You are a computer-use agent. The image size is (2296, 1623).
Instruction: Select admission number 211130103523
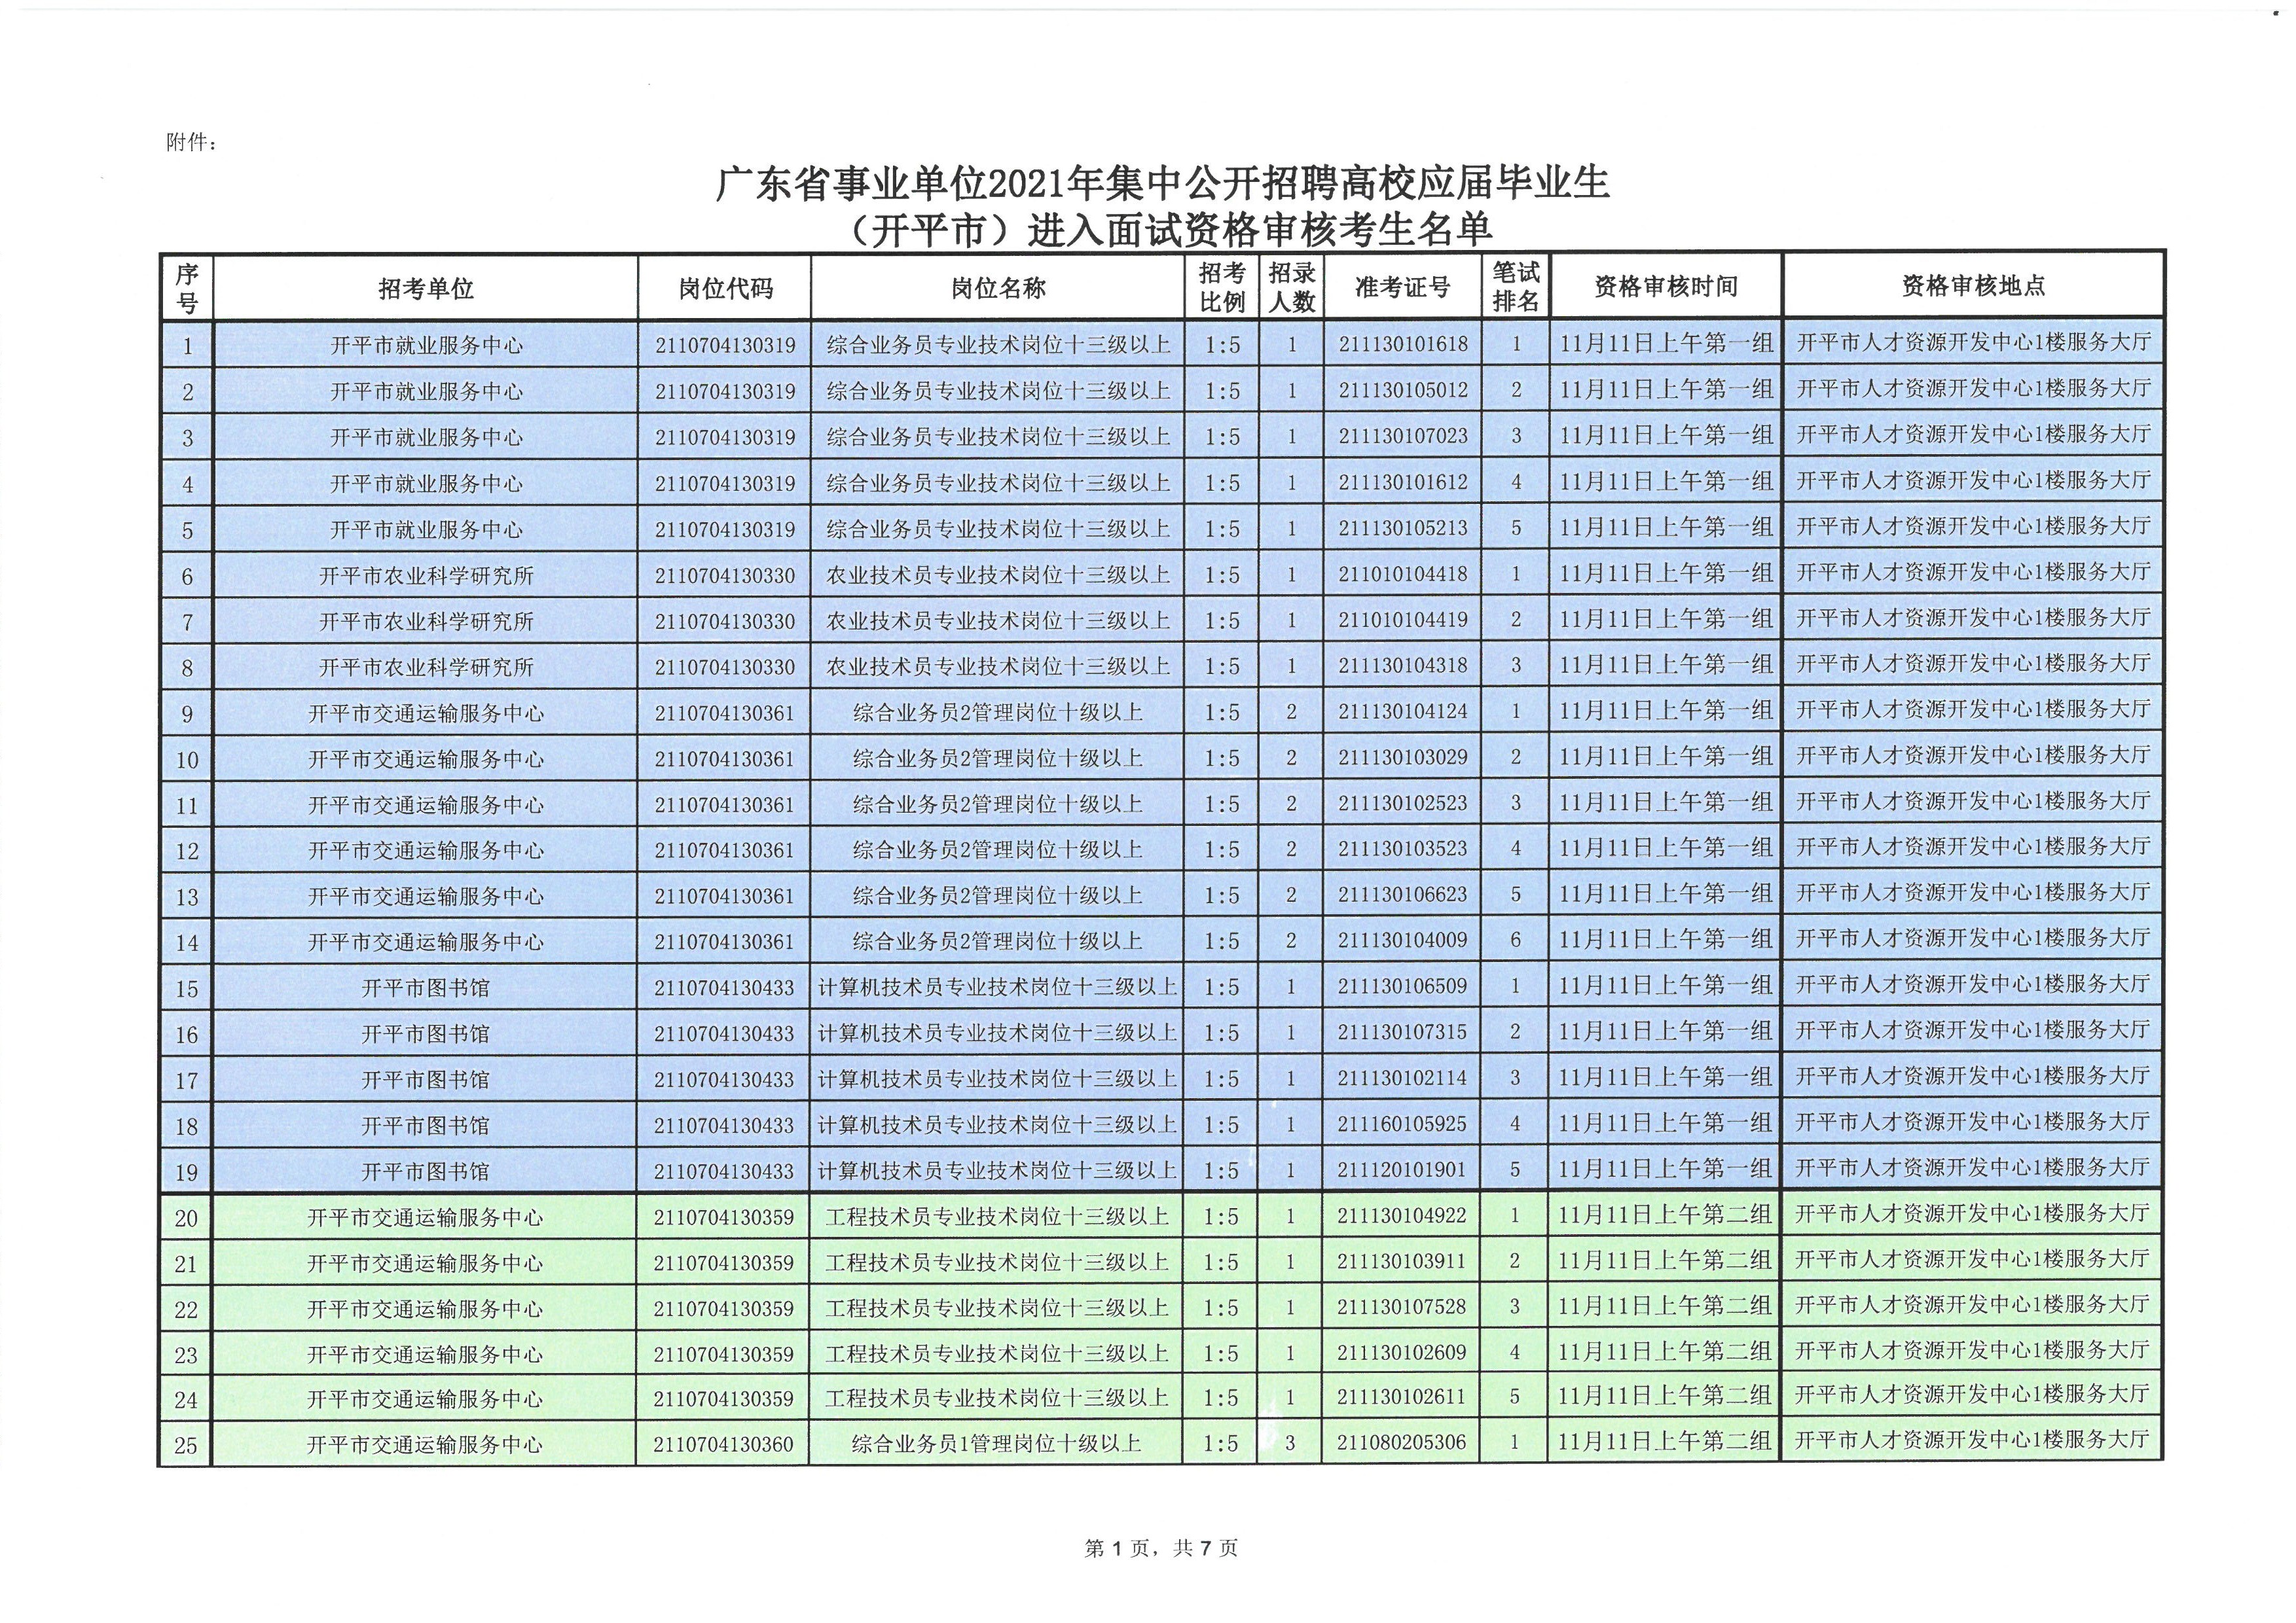(x=1403, y=849)
